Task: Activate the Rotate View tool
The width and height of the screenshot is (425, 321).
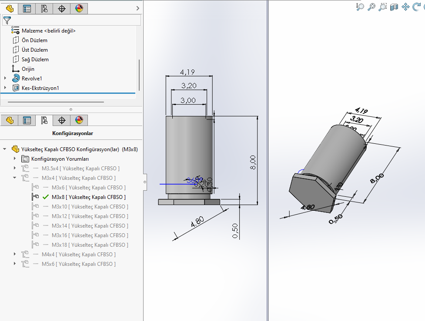Action: click(x=417, y=7)
